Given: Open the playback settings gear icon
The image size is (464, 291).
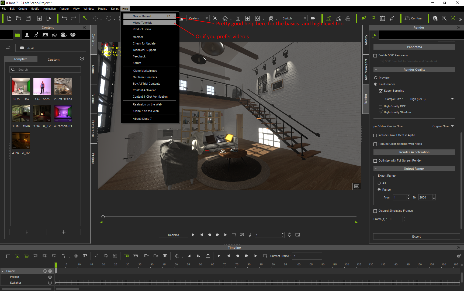Looking at the screenshot, I should (x=289, y=235).
